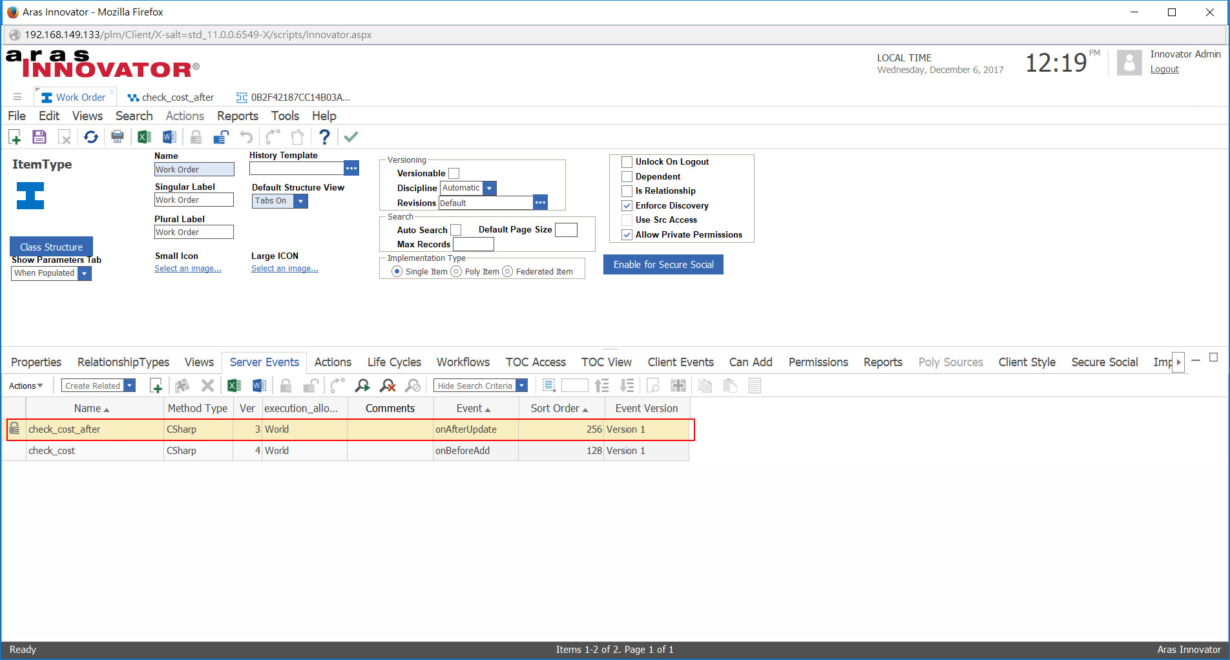Click the onAfterUpdate event cell

(475, 429)
